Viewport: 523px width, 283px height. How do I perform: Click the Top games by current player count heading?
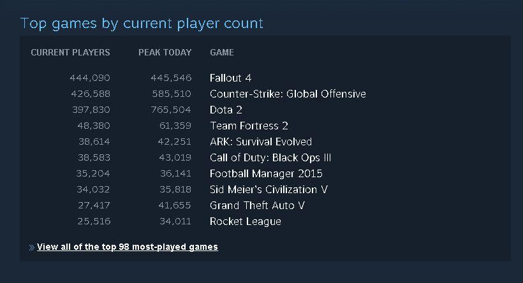(142, 24)
